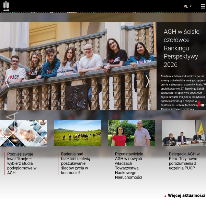Screen dimensions: 206x206
Task: Select the red slide indicator
Action: 199,104
